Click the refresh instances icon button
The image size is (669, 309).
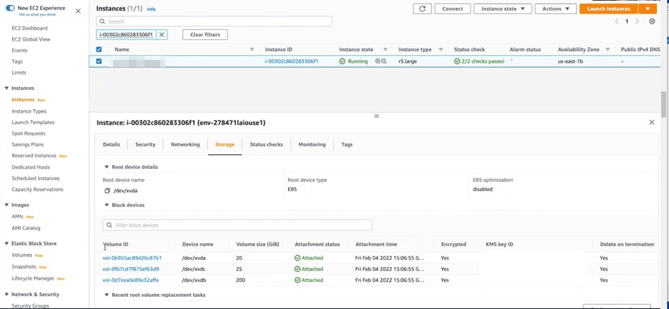(422, 9)
